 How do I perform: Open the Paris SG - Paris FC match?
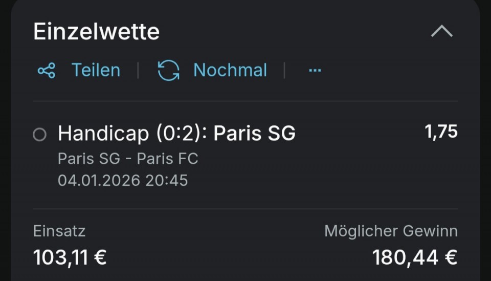click(128, 159)
